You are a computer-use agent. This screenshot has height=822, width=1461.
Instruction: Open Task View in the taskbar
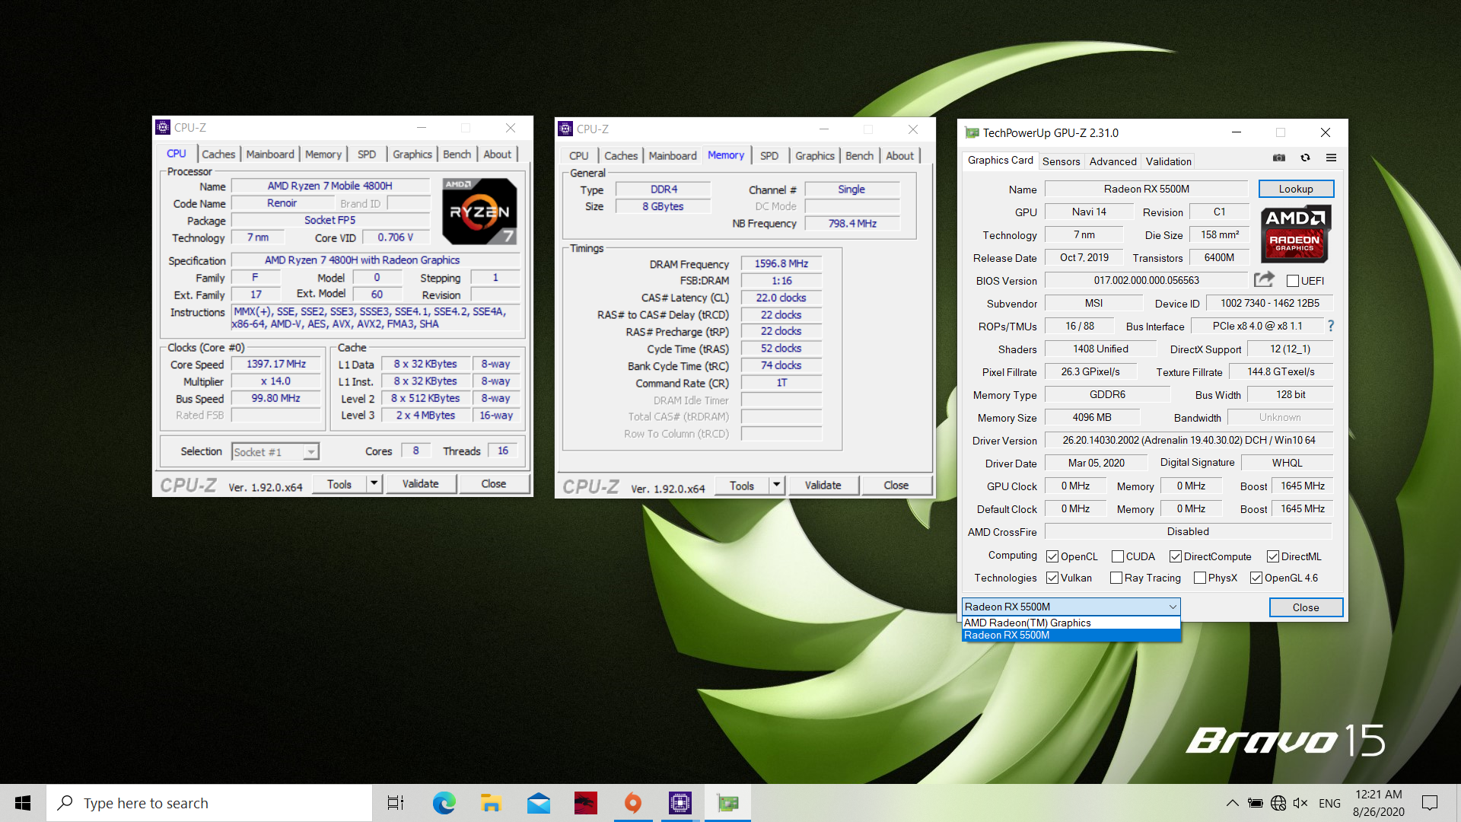click(396, 803)
